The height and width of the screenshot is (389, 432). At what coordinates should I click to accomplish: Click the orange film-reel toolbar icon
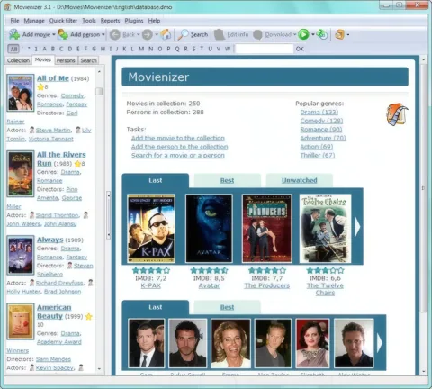pyautogui.click(x=339, y=34)
